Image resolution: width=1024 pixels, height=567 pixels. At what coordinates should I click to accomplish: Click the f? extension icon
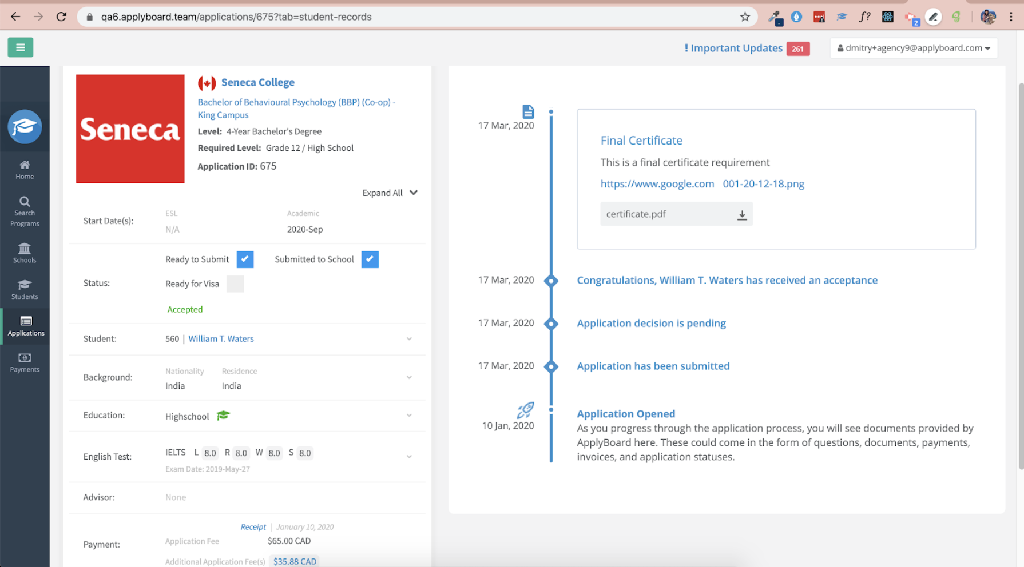[865, 17]
